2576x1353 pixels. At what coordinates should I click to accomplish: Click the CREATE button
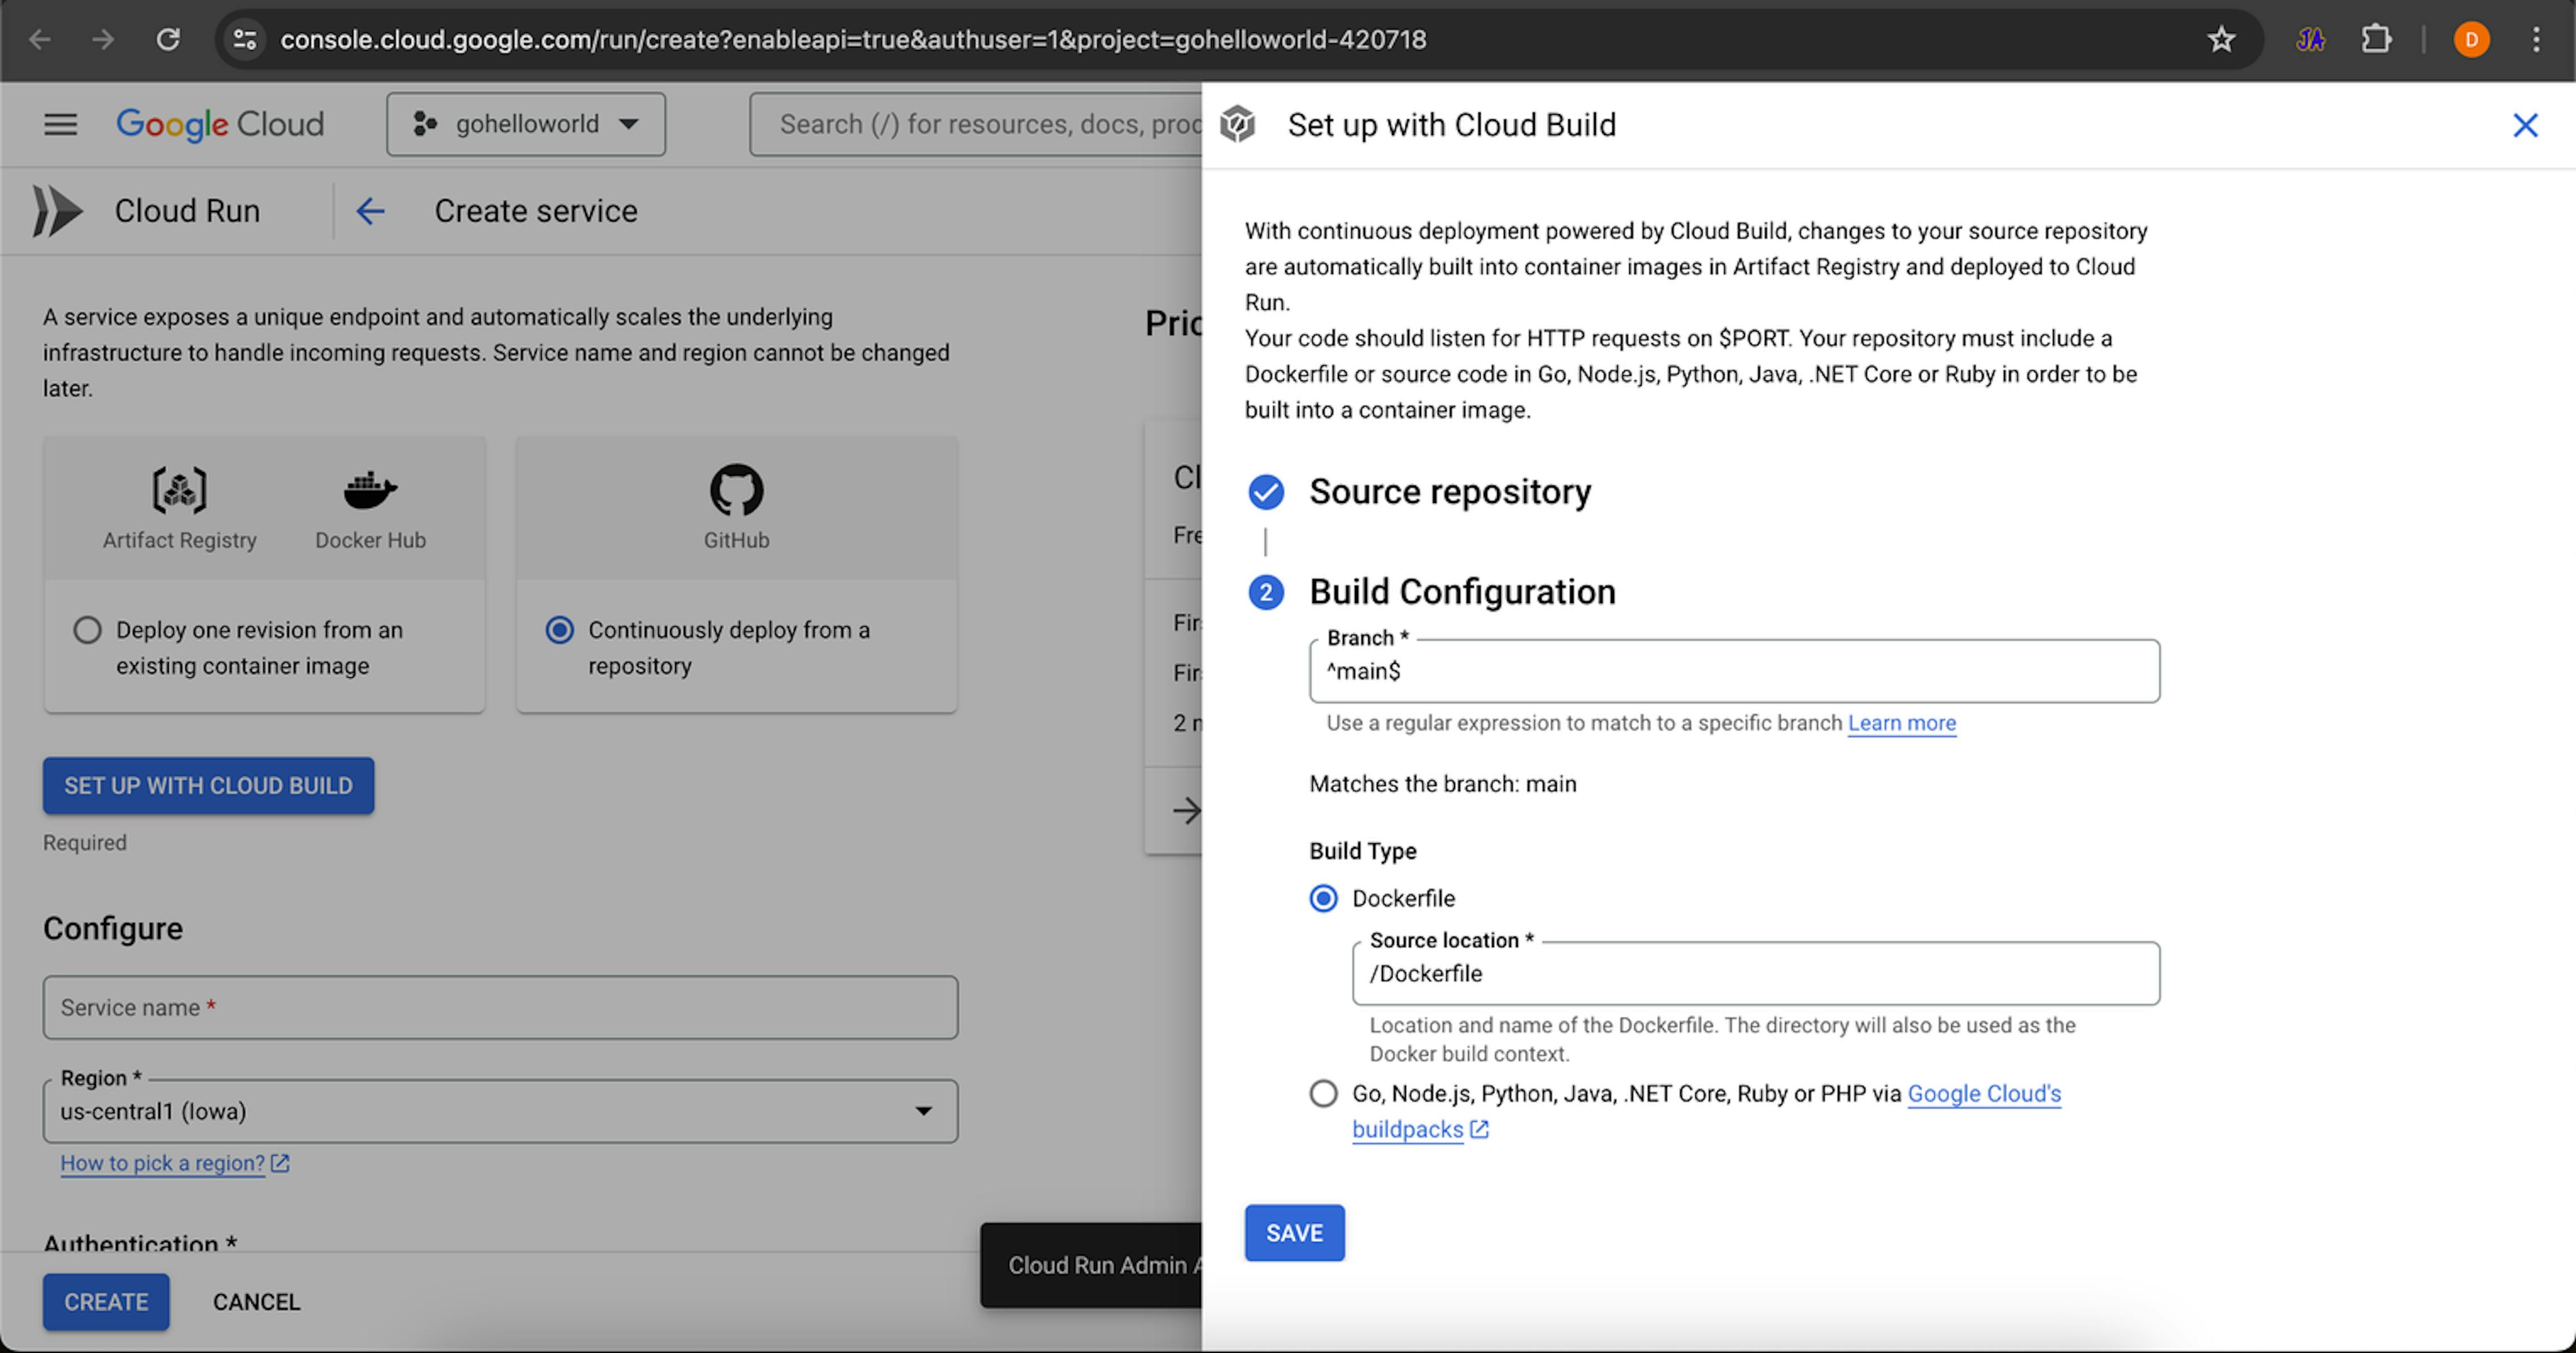click(106, 1302)
